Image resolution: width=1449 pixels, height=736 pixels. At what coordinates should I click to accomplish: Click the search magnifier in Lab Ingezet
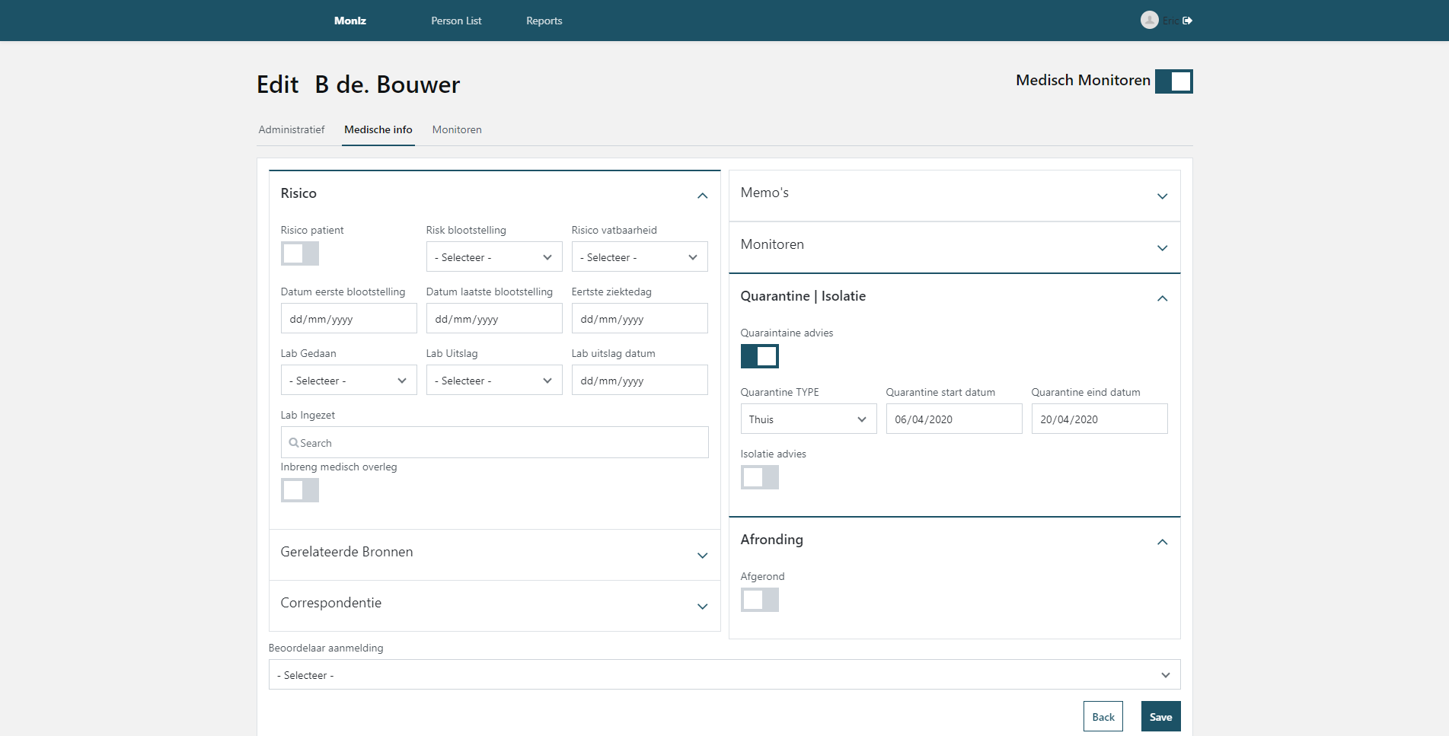tap(294, 443)
